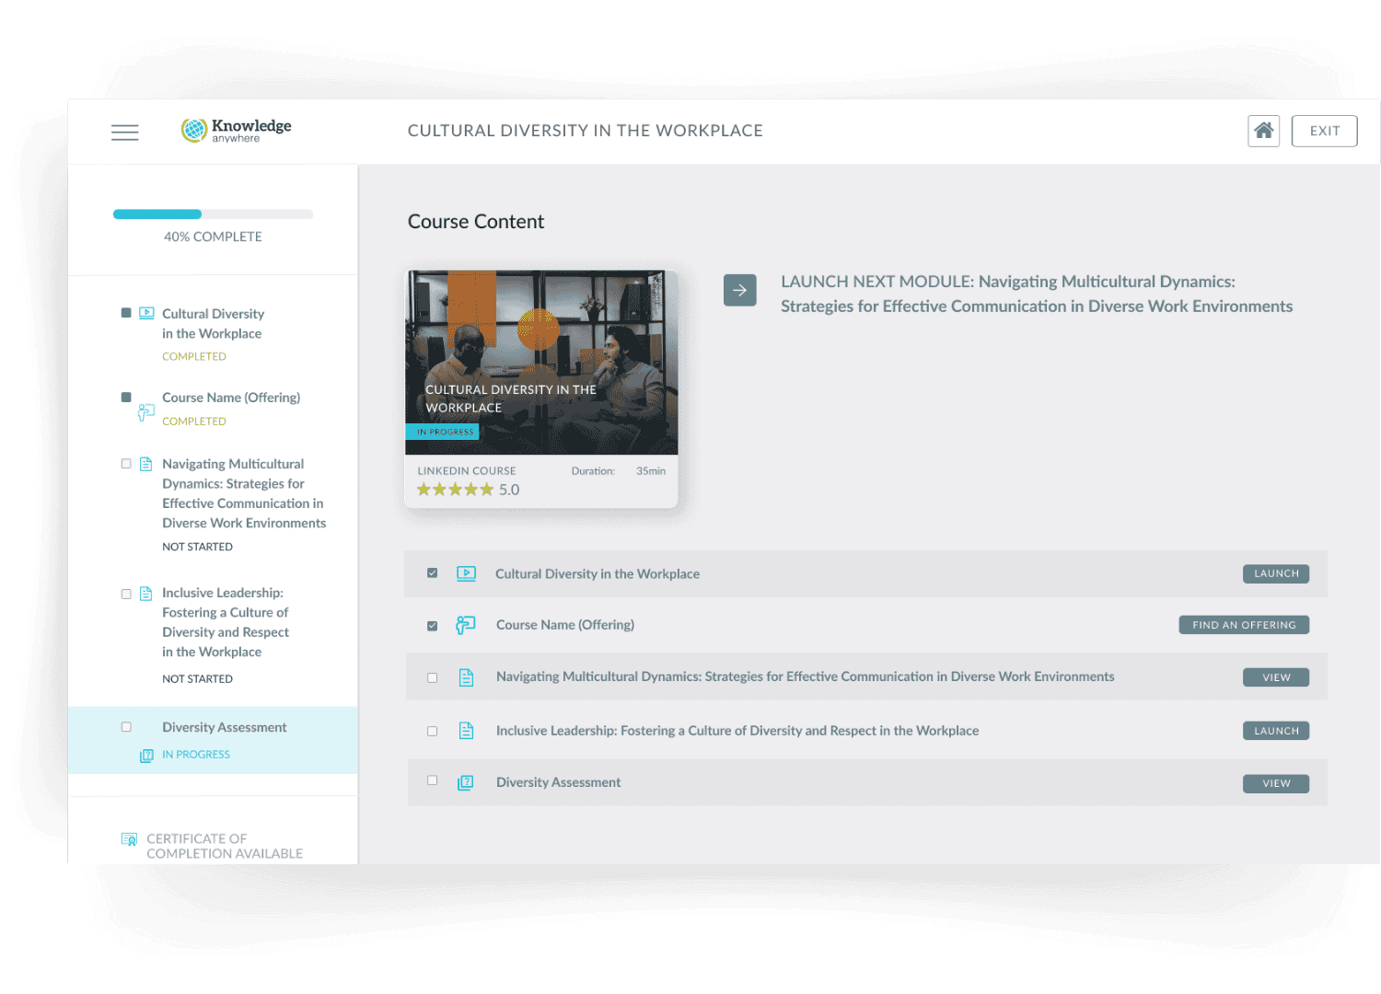Open the hamburger menu
The image size is (1381, 994).
(124, 132)
